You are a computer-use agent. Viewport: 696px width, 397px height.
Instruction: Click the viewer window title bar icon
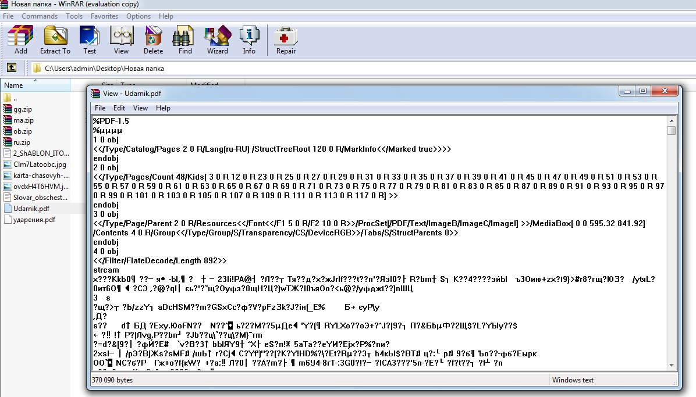[95, 93]
